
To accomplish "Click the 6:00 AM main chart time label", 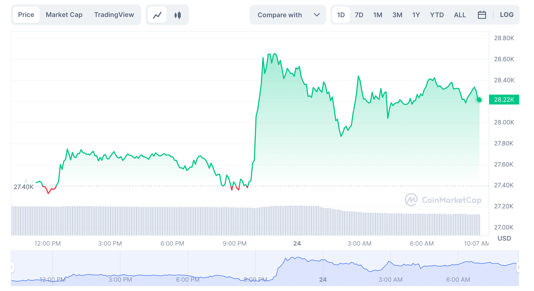I will (422, 243).
